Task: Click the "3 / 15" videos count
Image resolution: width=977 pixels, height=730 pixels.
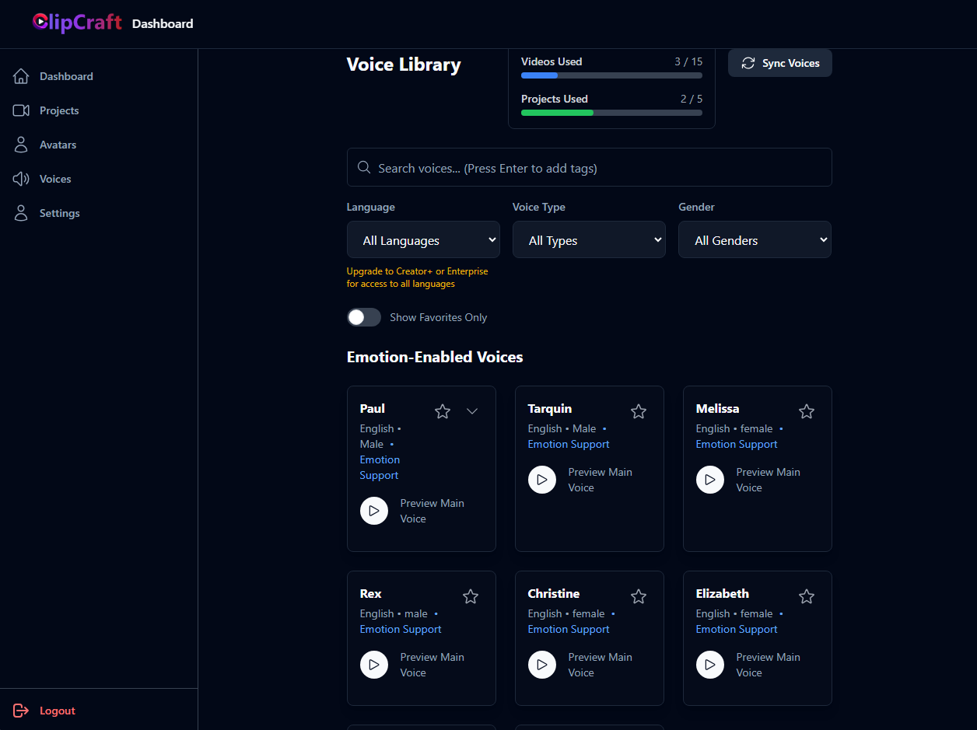Action: tap(688, 61)
